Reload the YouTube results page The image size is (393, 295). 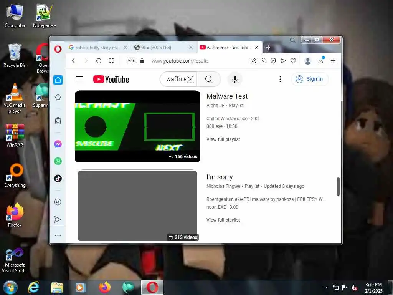[99, 61]
